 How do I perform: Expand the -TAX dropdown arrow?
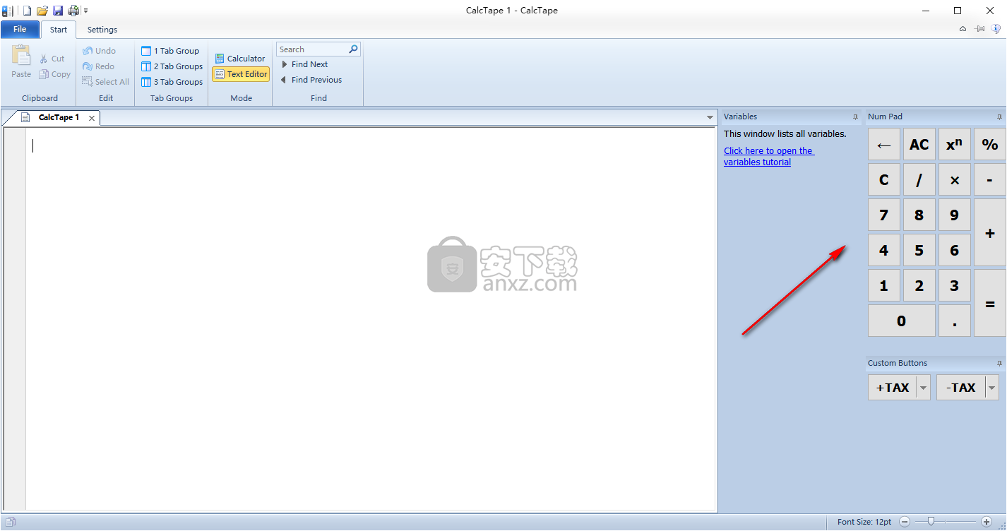click(x=993, y=387)
